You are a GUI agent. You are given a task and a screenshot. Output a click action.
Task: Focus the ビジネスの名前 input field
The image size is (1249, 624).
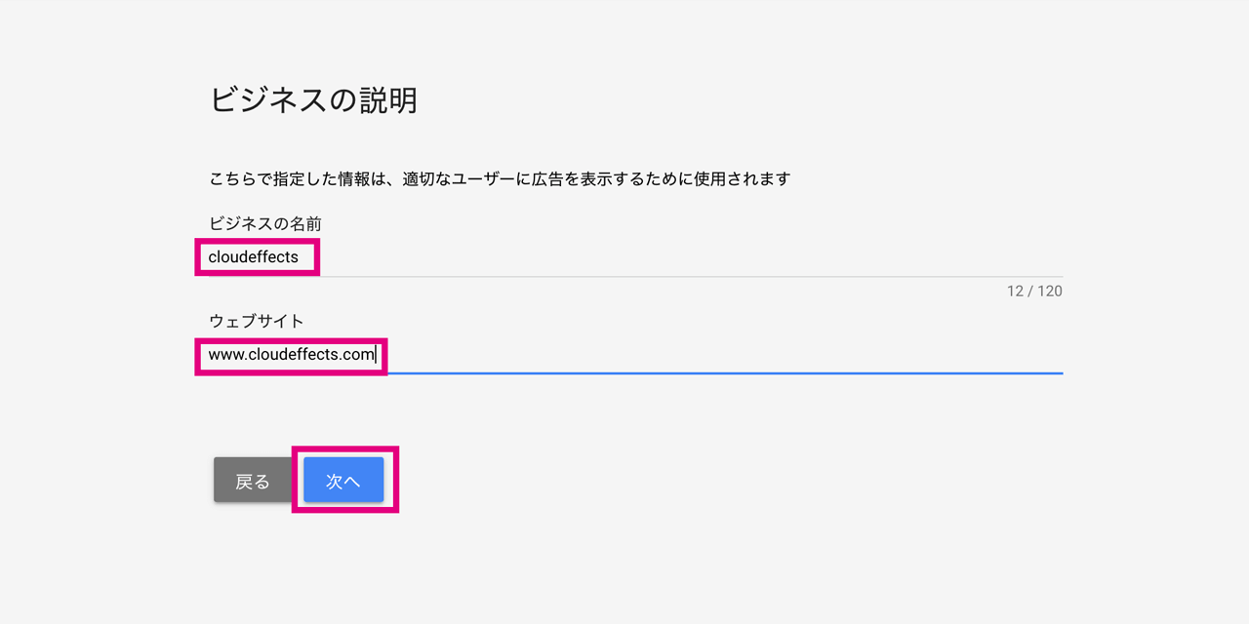[x=635, y=257]
